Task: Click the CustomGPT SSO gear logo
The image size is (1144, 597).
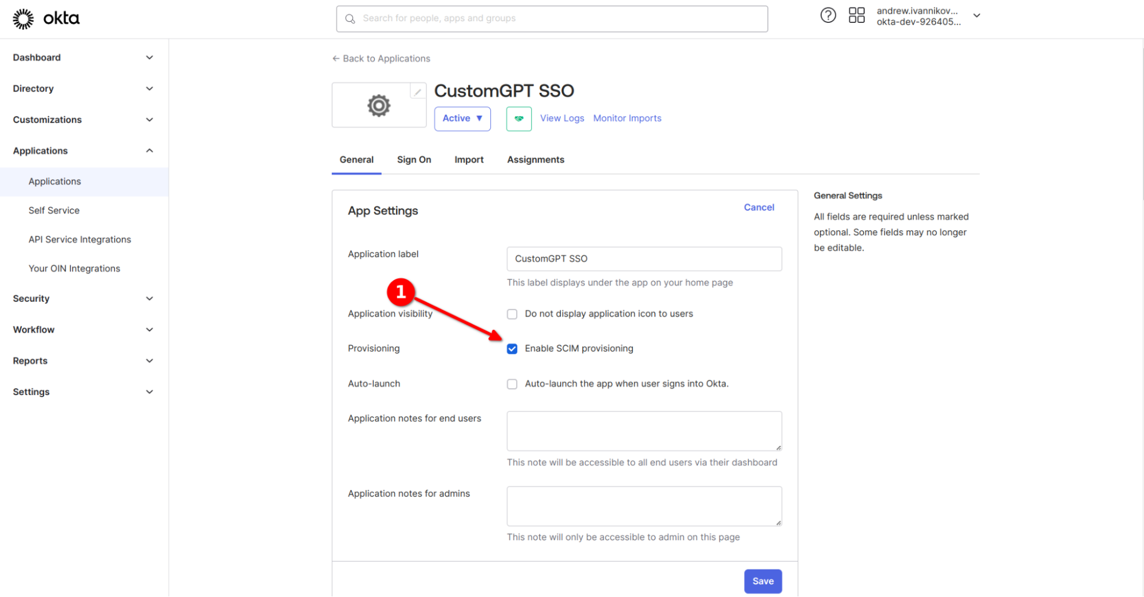Action: point(378,105)
